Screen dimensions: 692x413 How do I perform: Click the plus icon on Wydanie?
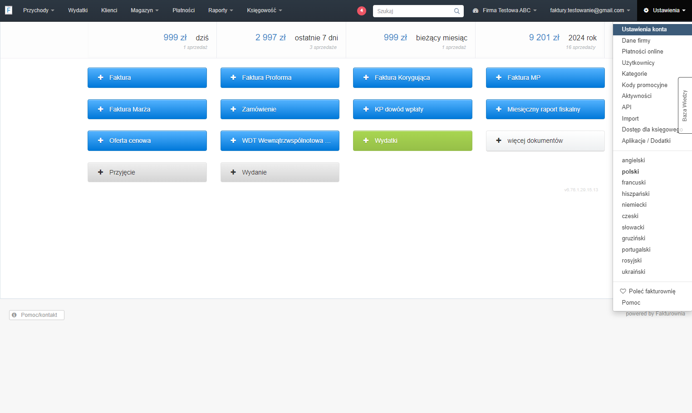233,172
